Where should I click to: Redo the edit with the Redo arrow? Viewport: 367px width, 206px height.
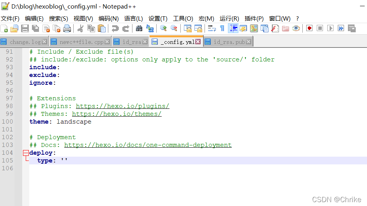pos(126,28)
